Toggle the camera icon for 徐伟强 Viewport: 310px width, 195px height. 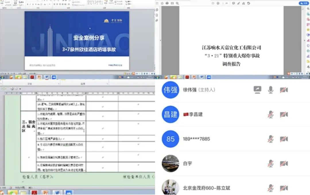pos(284,90)
